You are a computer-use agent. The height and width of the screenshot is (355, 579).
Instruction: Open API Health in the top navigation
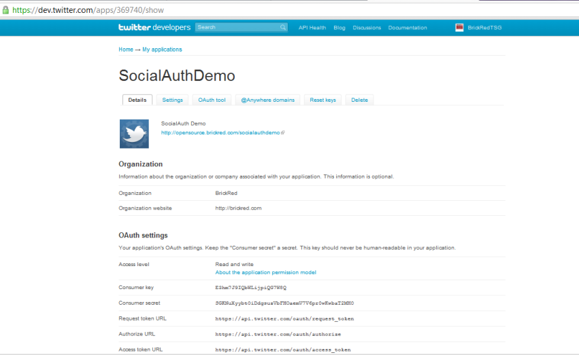coord(312,28)
